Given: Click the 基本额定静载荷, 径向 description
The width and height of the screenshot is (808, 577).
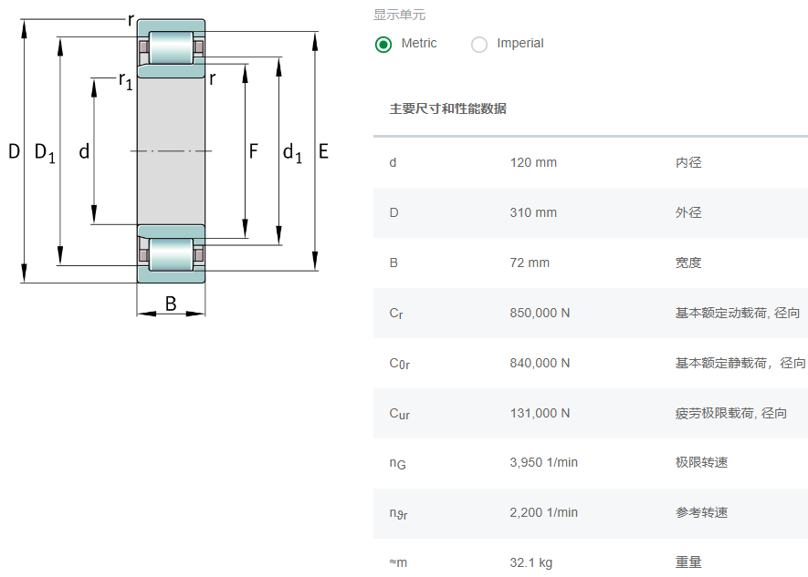Looking at the screenshot, I should pos(740,363).
